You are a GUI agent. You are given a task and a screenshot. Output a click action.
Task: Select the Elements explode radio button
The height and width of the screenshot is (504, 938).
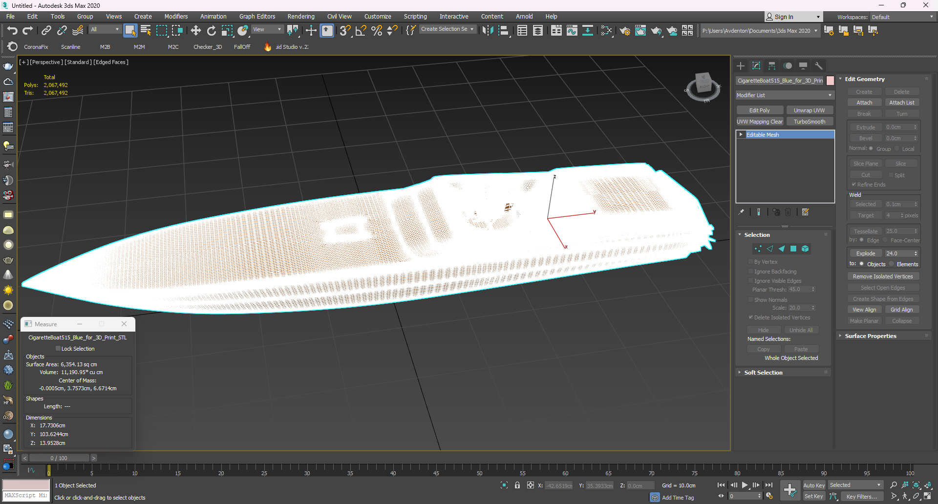pyautogui.click(x=892, y=264)
